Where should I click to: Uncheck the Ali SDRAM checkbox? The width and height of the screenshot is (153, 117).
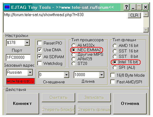coord(39,57)
